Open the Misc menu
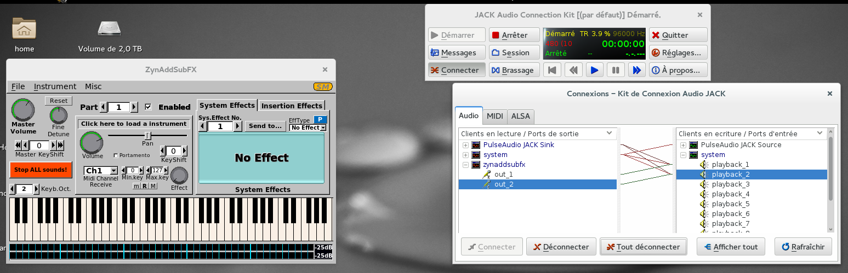The width and height of the screenshot is (848, 273). (x=93, y=86)
